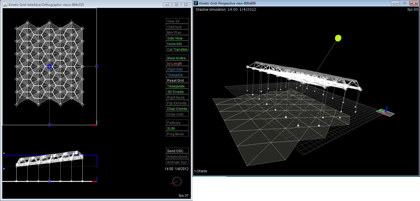Viewport: 420px width, 201px height.
Task: Toggle the Side View option
Action: pyautogui.click(x=177, y=38)
